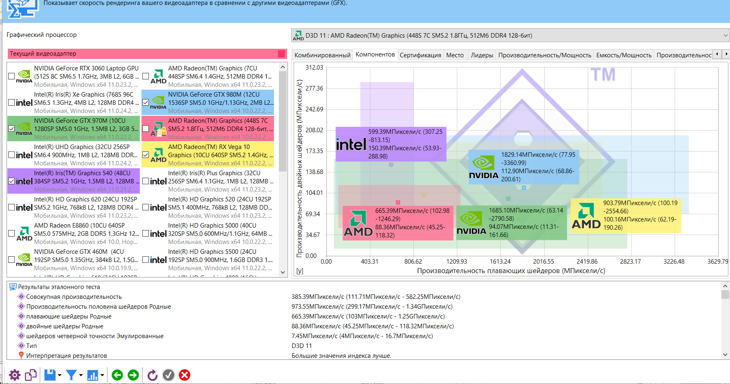Click Intel logo label in chart
Image resolution: width=730 pixels, height=384 pixels.
(x=351, y=145)
